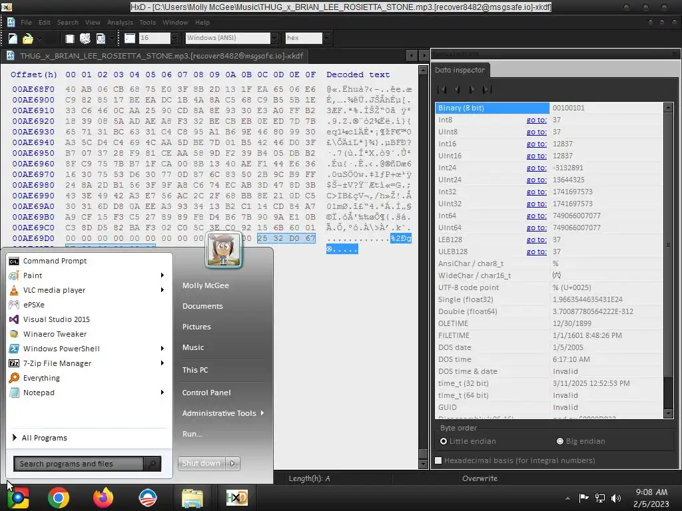Click the Open disk toolbar icon
This screenshot has width=682, height=511.
click(x=85, y=39)
